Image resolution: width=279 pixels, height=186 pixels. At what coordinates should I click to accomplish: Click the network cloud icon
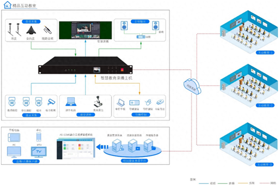(x=192, y=87)
